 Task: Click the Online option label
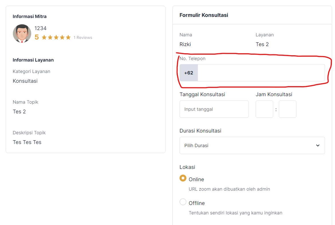[x=196, y=179]
